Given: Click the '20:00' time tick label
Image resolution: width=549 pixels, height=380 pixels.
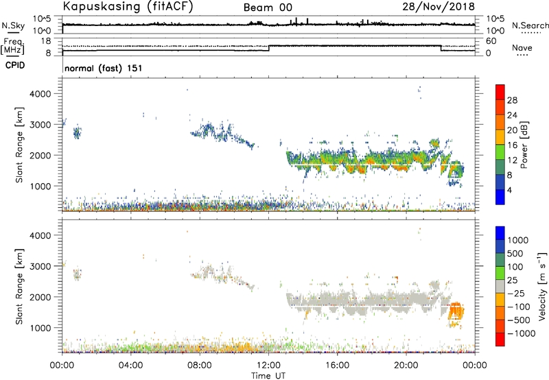Looking at the screenshot, I should (x=406, y=366).
